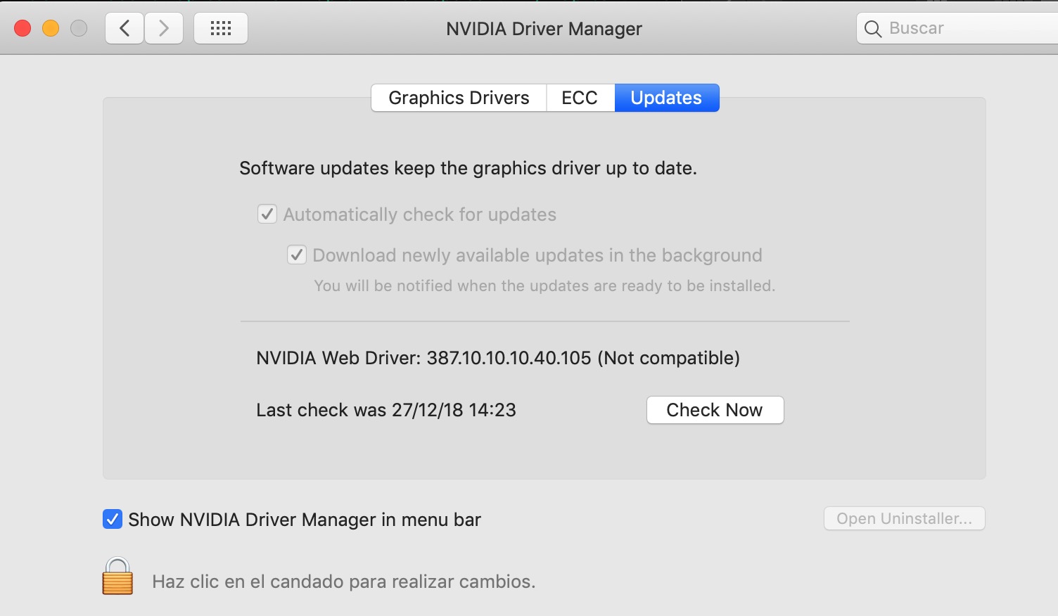Image resolution: width=1058 pixels, height=616 pixels.
Task: Click the gray disabled zoom window button
Action: coord(79,28)
